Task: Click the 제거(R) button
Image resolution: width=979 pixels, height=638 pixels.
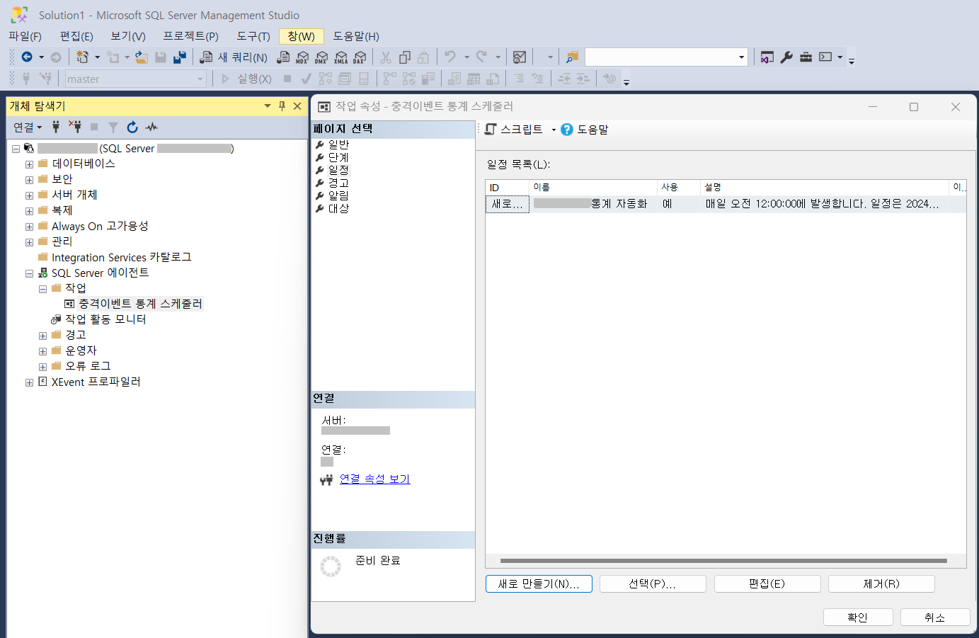Action: coord(881,583)
